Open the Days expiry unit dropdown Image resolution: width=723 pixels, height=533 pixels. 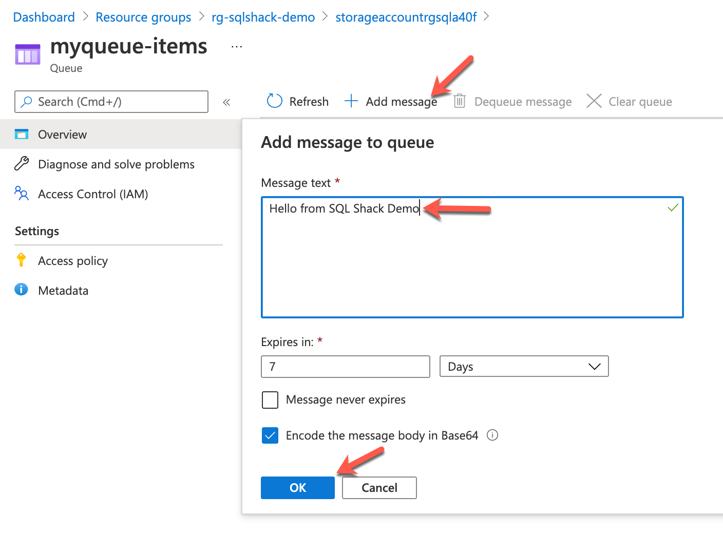(524, 367)
